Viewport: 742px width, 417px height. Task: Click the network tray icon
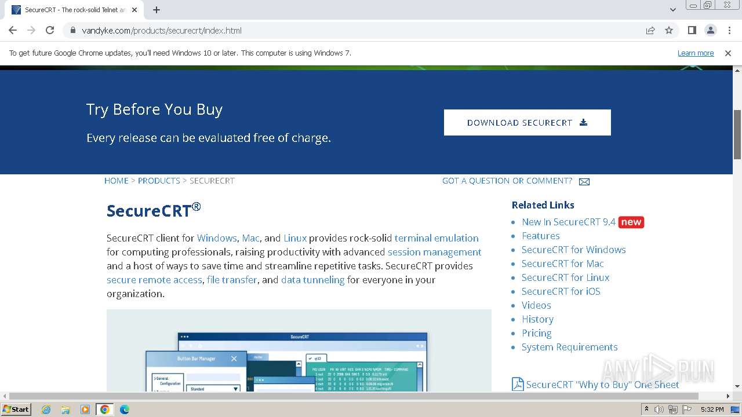pyautogui.click(x=673, y=409)
